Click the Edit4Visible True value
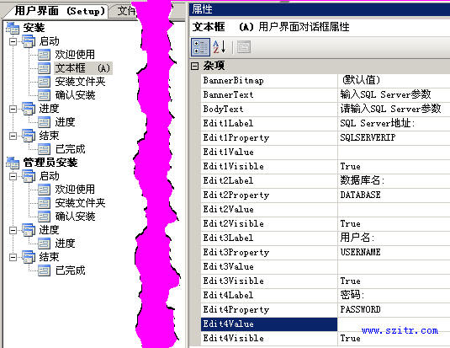 tap(350, 338)
